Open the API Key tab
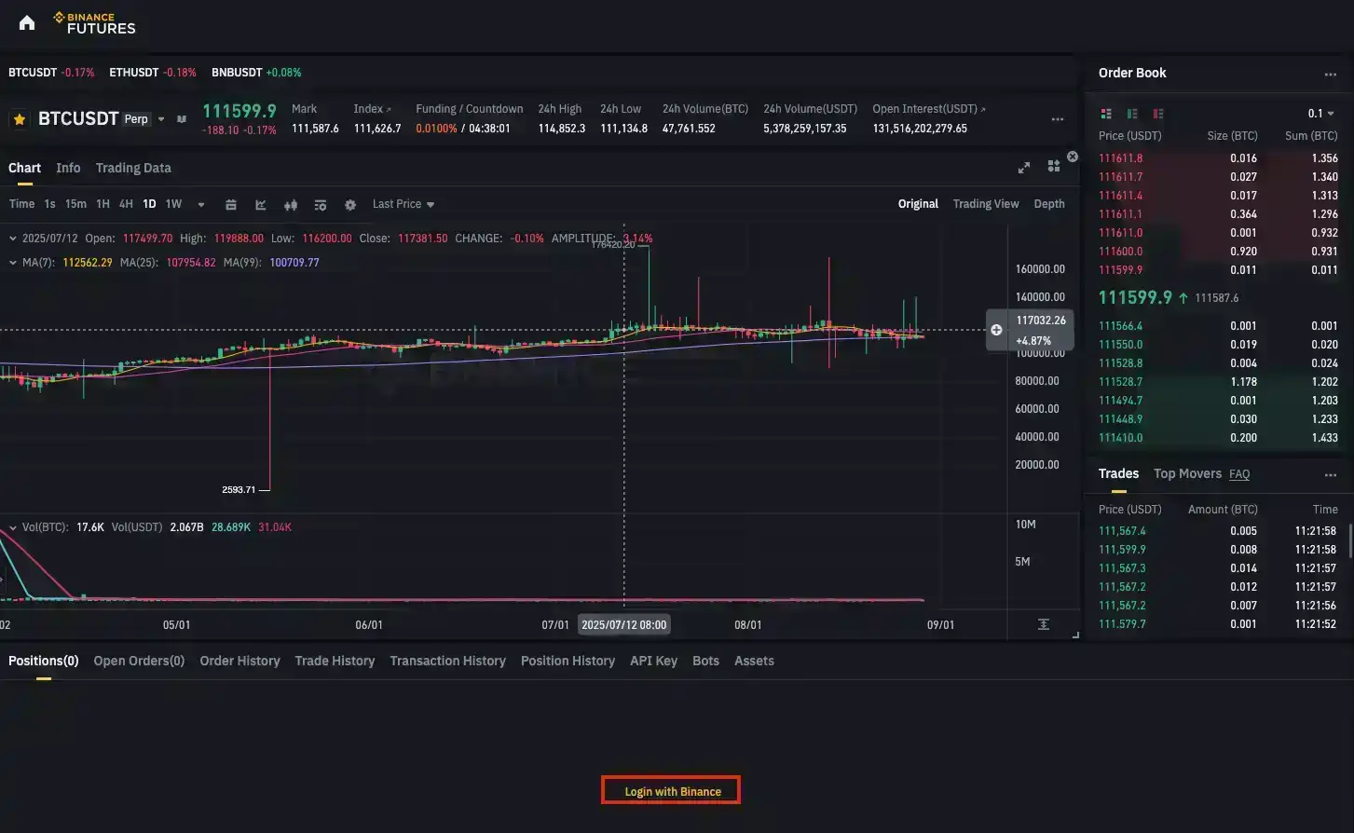The image size is (1354, 833). [x=653, y=661]
